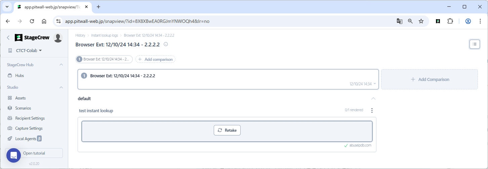Screen dimensions: 488x169
Task: Click the default group heading
Action: [x=84, y=98]
